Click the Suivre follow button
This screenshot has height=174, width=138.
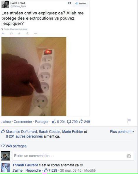[80, 4]
